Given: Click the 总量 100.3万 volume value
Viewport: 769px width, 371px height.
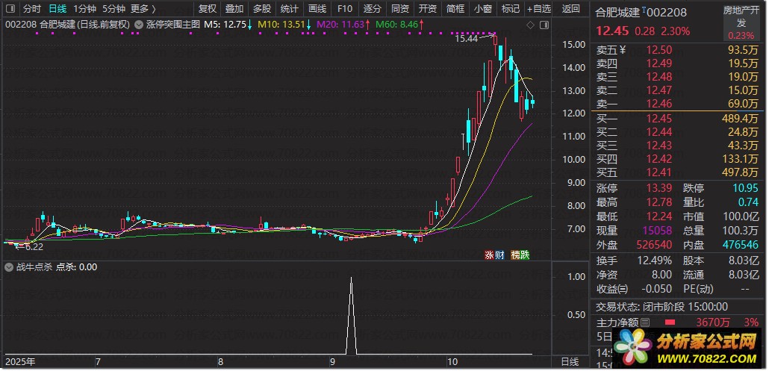Looking at the screenshot, I should 741,230.
